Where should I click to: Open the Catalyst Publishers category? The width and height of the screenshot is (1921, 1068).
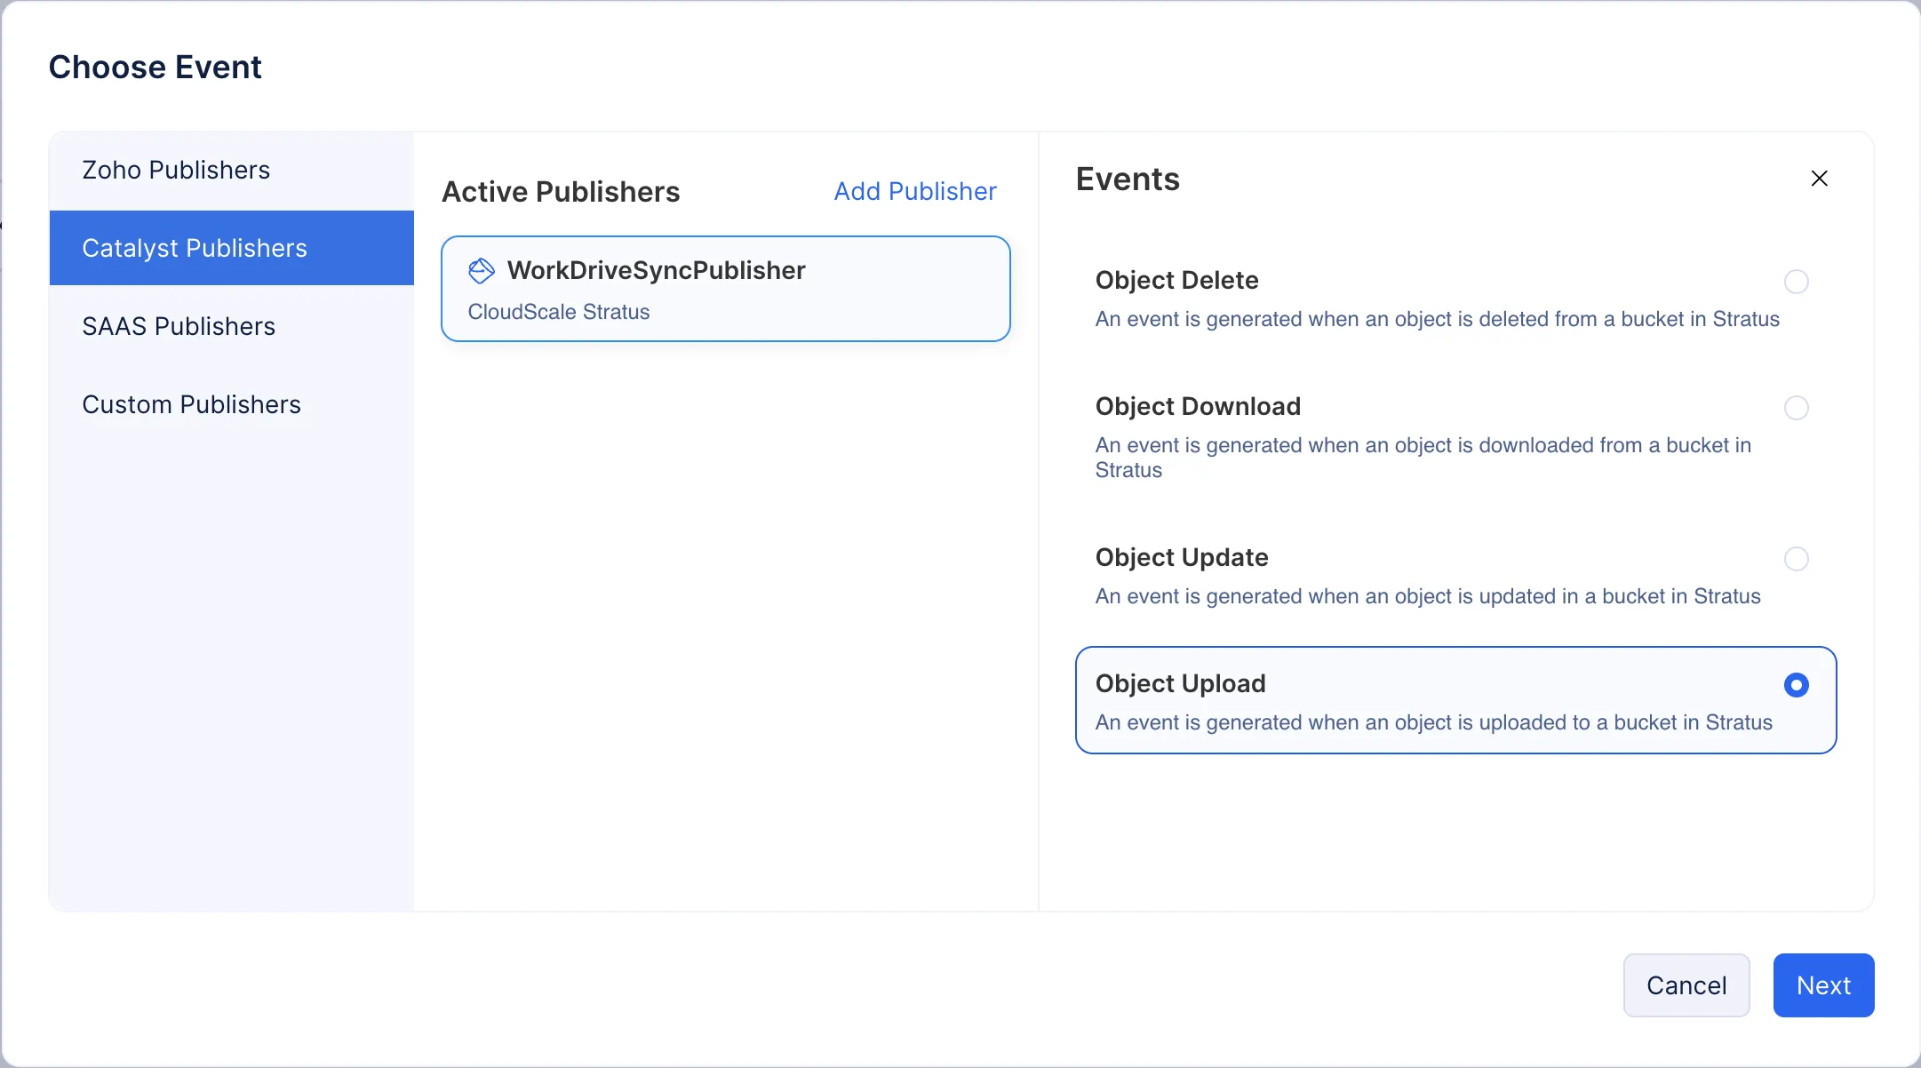point(194,248)
